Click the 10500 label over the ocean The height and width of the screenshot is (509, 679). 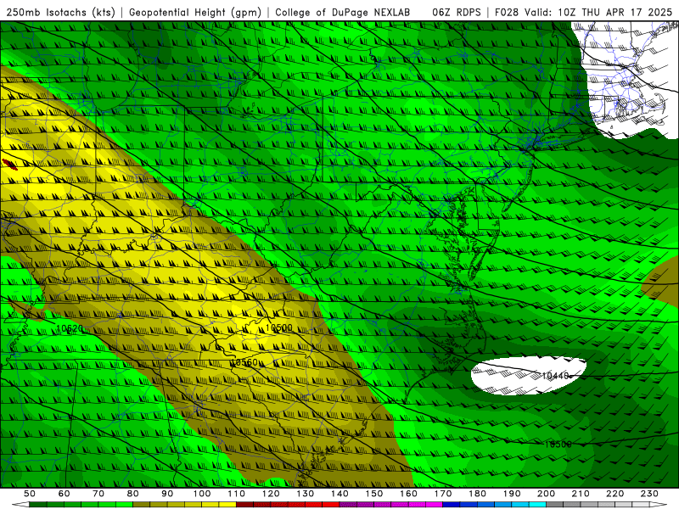click(x=558, y=445)
